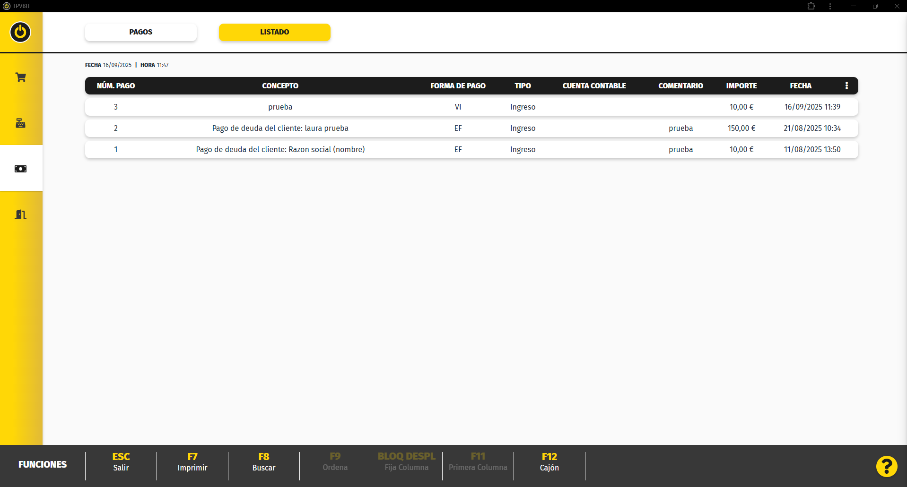
Task: Select the banknote payments icon in sidebar
Action: click(x=20, y=169)
